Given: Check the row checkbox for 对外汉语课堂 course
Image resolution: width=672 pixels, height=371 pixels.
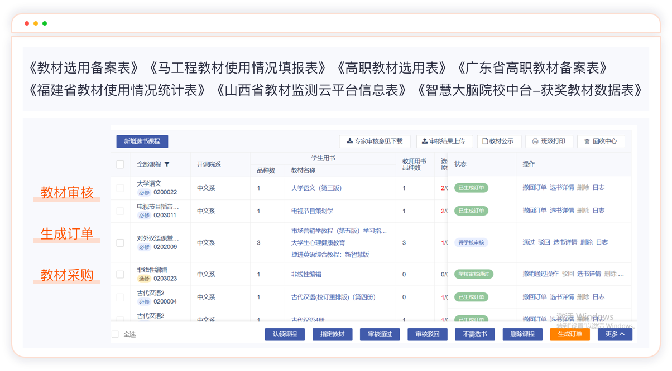Looking at the screenshot, I should coord(120,243).
